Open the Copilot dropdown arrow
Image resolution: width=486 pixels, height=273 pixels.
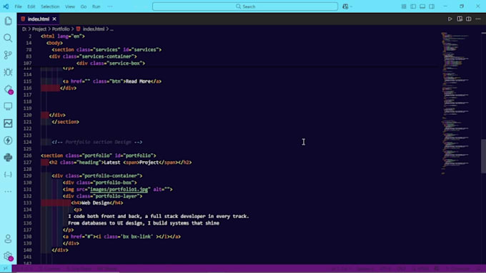351,6
